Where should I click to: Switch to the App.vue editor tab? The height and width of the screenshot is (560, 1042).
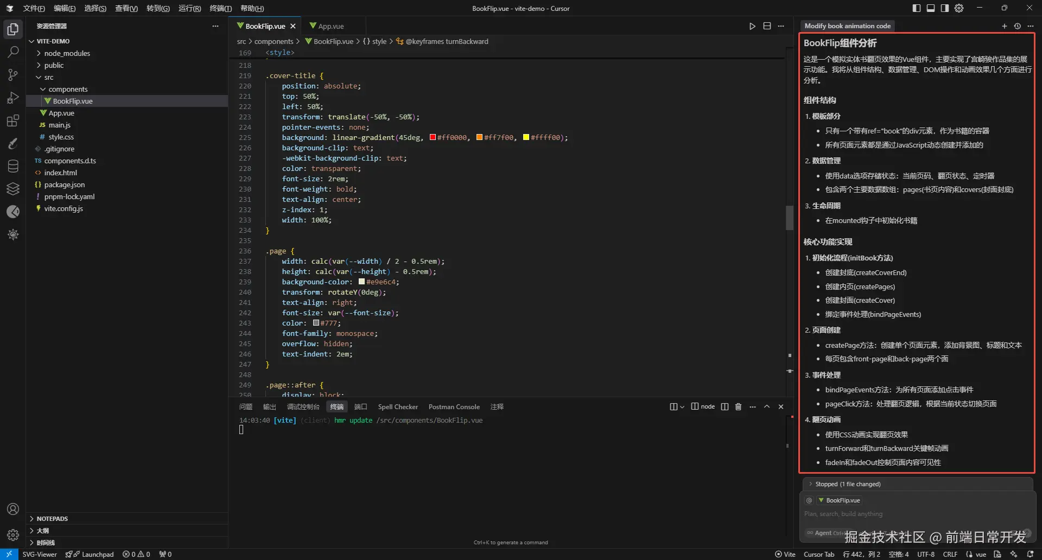[x=331, y=26]
